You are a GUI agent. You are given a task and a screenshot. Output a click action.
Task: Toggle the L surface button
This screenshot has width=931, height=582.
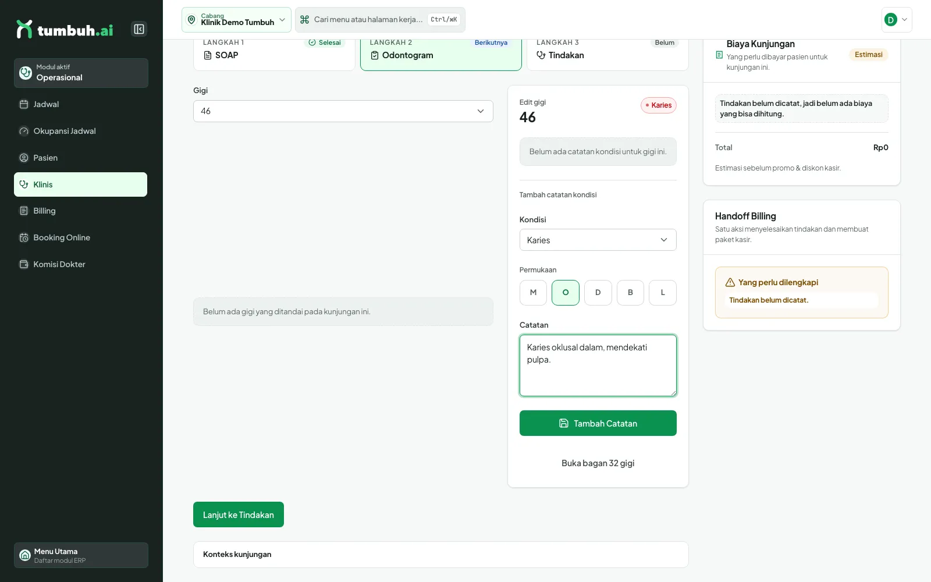tap(663, 293)
